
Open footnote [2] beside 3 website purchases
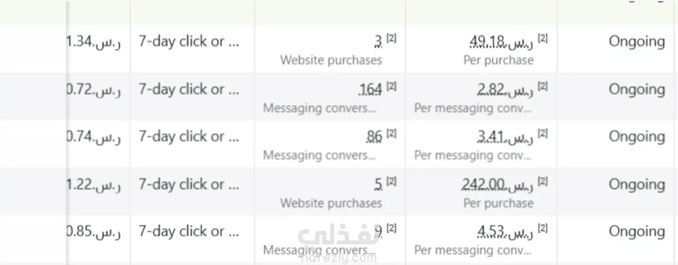[x=392, y=38]
